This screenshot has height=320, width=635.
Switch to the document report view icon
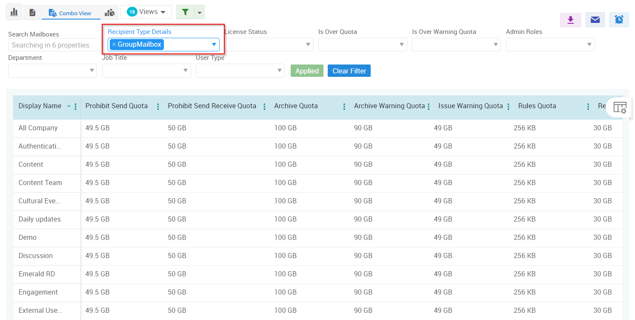pyautogui.click(x=32, y=13)
